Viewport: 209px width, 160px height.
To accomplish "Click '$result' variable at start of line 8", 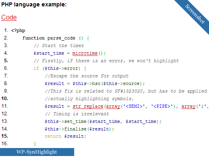I will pos(54,84).
